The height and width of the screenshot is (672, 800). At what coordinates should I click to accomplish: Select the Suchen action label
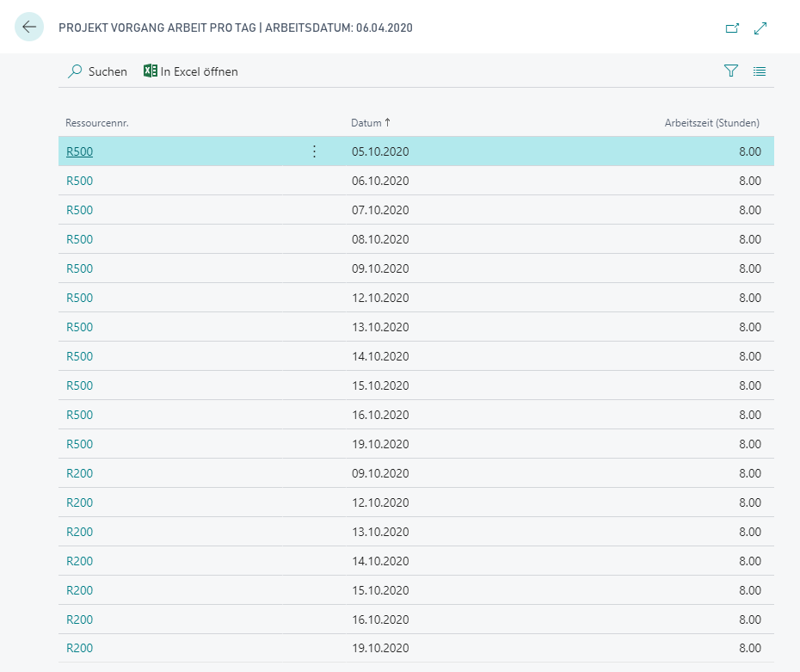click(108, 71)
